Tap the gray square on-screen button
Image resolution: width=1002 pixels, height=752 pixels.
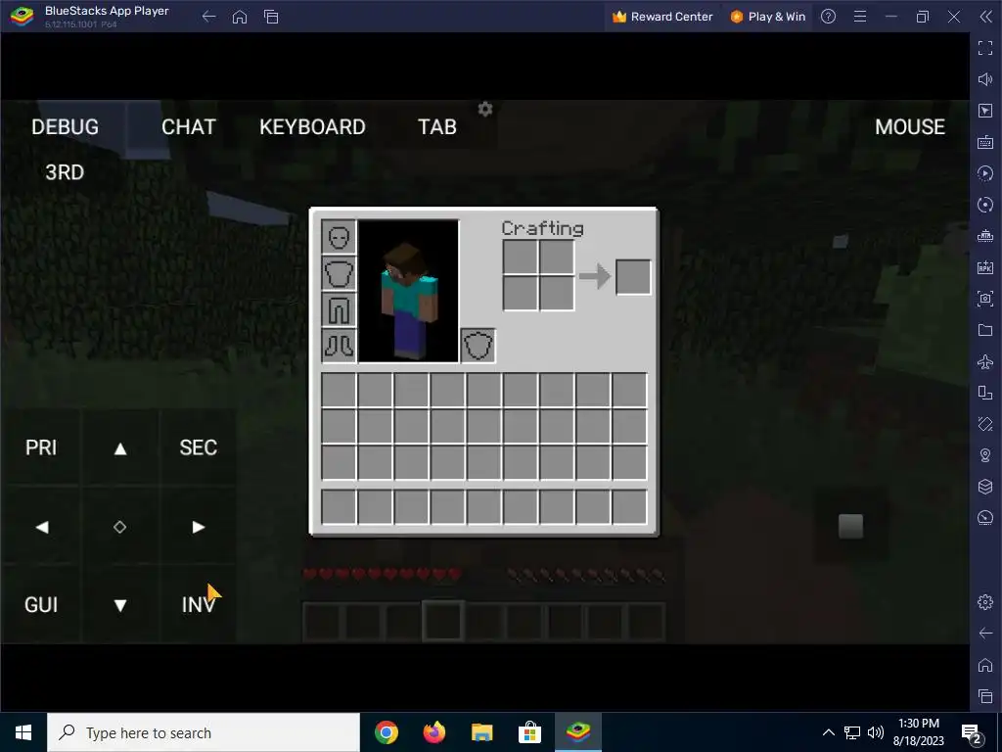point(850,526)
